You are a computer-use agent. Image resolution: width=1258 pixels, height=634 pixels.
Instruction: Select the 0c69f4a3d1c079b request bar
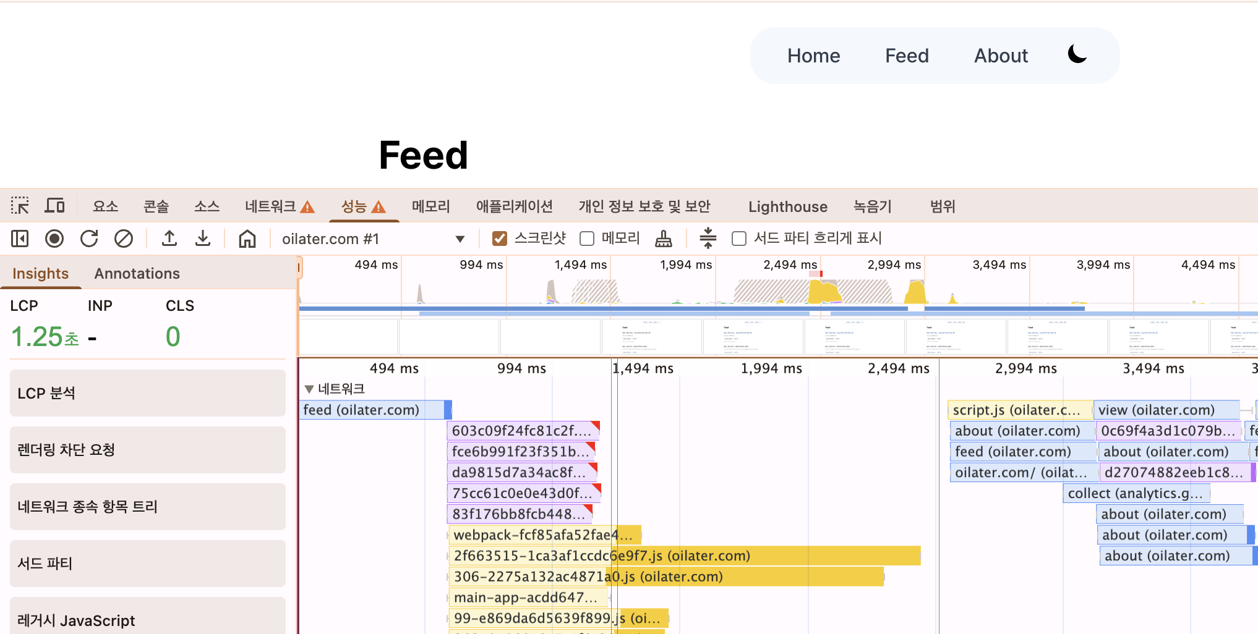tap(1169, 431)
